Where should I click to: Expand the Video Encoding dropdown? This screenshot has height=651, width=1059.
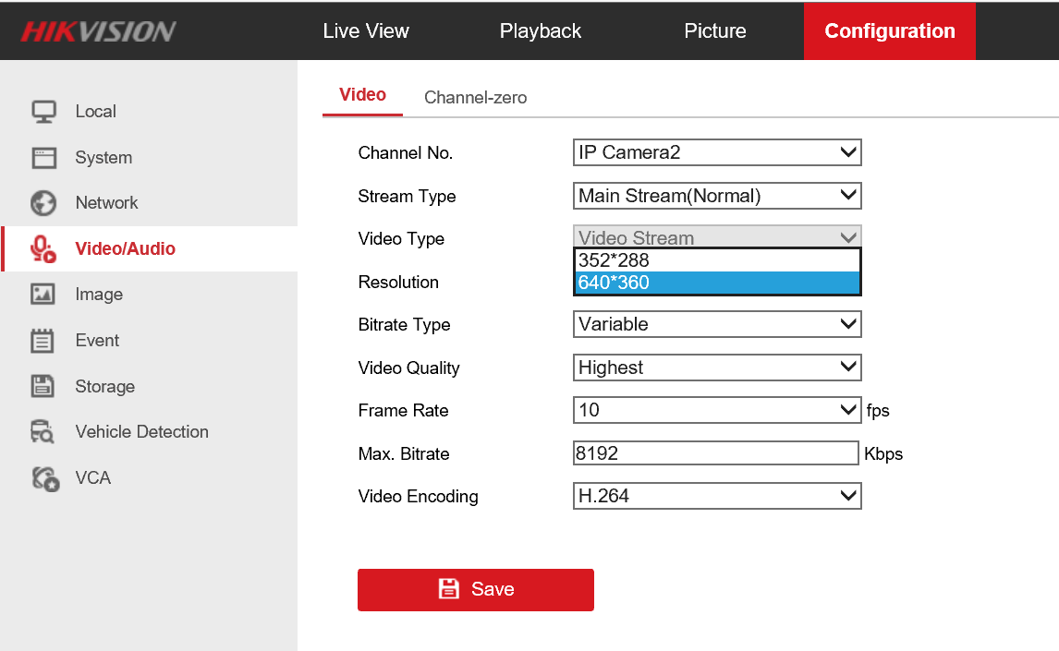[716, 496]
